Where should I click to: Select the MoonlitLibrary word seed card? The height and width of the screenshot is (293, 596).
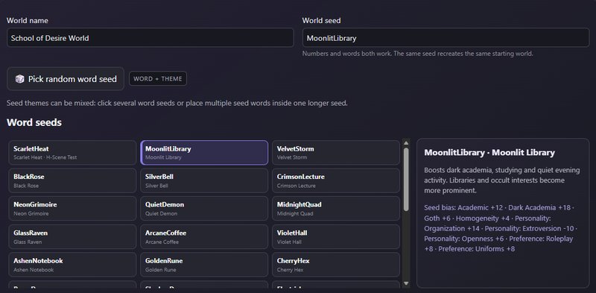[x=204, y=153]
